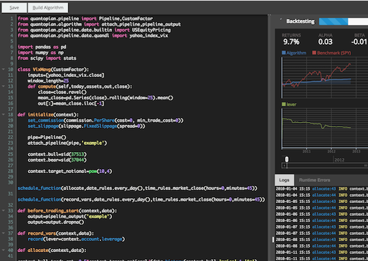Click the Build Algorithm button
368x261 pixels.
[48, 7]
